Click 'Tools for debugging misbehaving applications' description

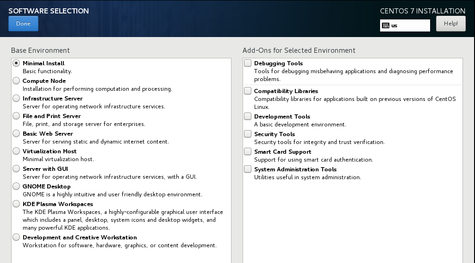354,75
